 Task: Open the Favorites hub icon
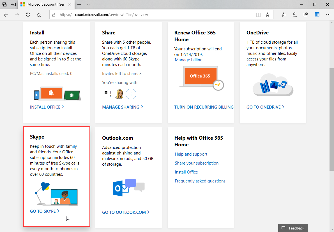pos(284,15)
